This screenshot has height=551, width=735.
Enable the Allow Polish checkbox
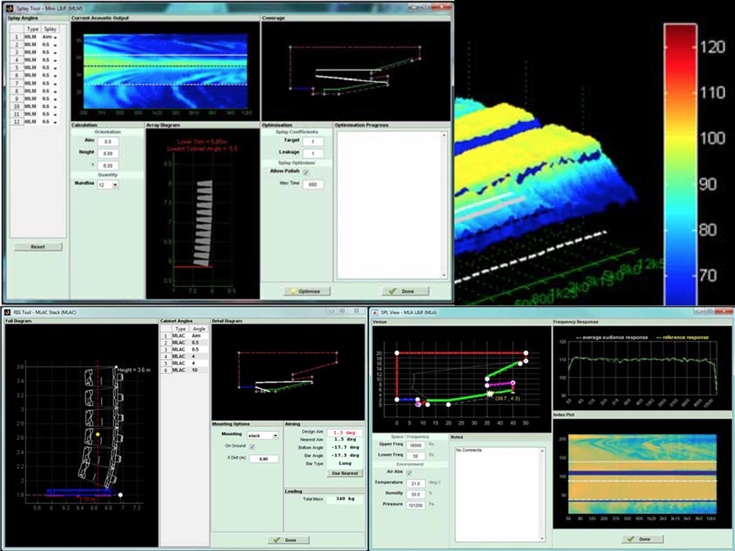click(306, 172)
